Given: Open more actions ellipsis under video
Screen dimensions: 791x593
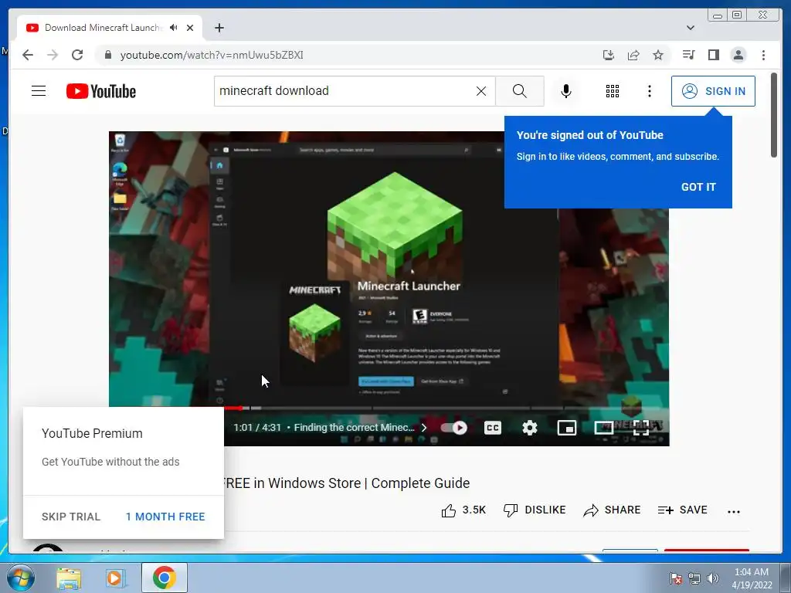Looking at the screenshot, I should 734,512.
